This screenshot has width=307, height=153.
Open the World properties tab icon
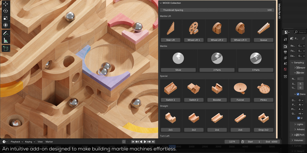click(286, 69)
